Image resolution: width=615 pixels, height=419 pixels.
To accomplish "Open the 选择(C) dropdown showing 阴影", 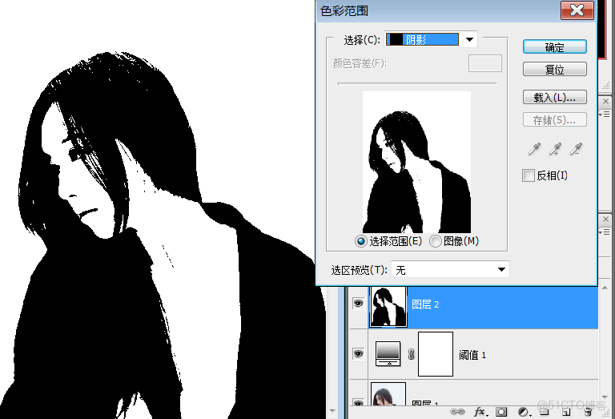I will 431,39.
